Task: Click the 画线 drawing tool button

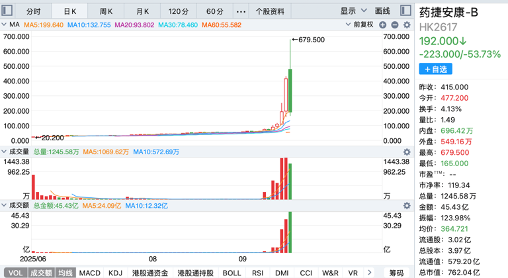Action: point(382,11)
